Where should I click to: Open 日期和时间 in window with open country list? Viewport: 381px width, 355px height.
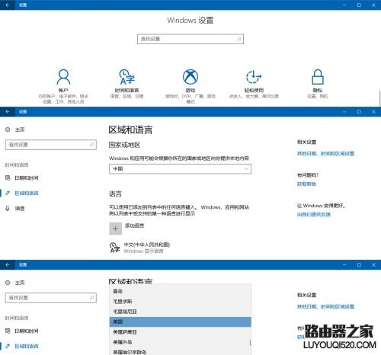pos(27,331)
